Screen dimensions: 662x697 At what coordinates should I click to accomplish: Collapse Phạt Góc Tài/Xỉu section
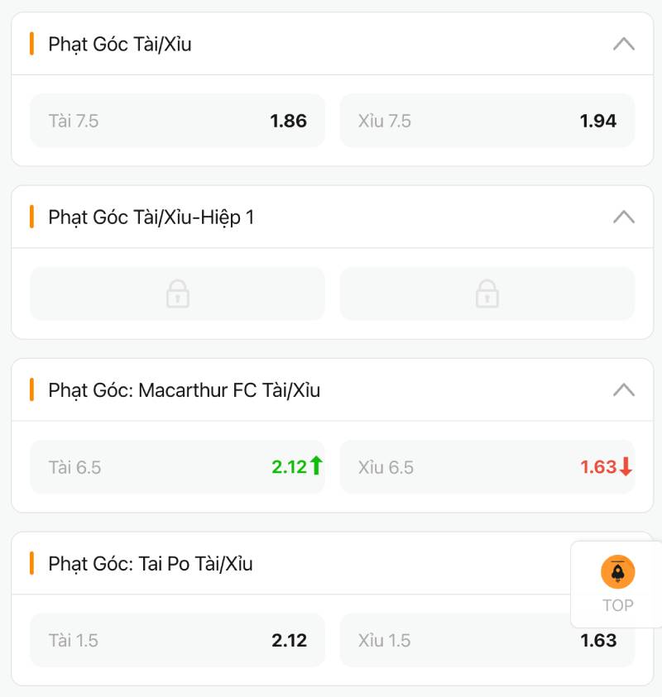coord(623,44)
